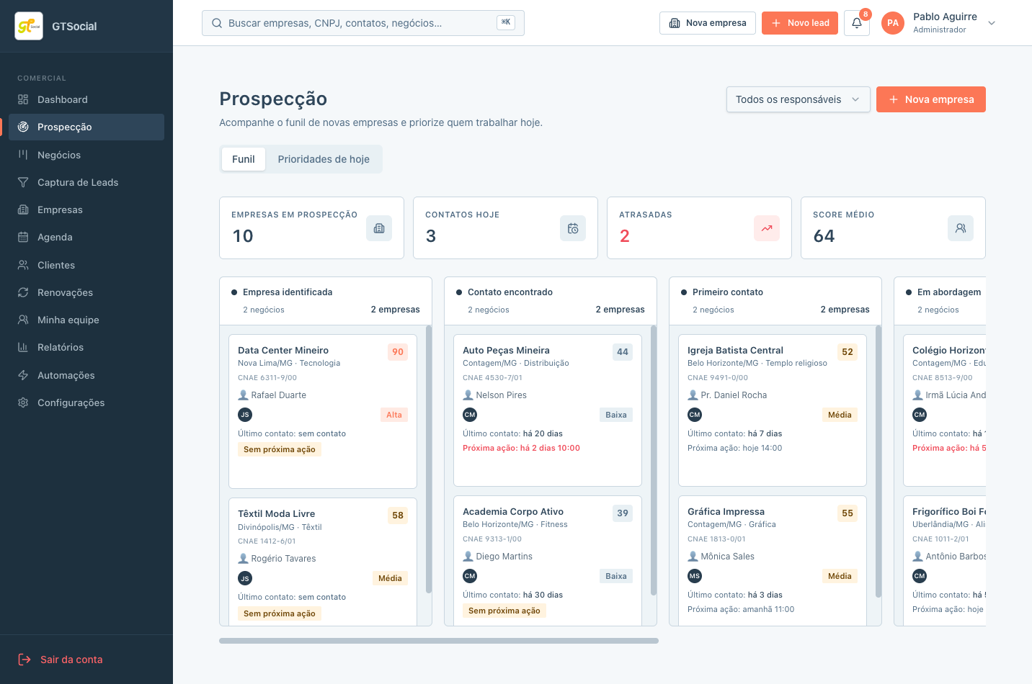The width and height of the screenshot is (1032, 684).
Task: Open Gráfica Impressa card title
Action: pos(726,512)
